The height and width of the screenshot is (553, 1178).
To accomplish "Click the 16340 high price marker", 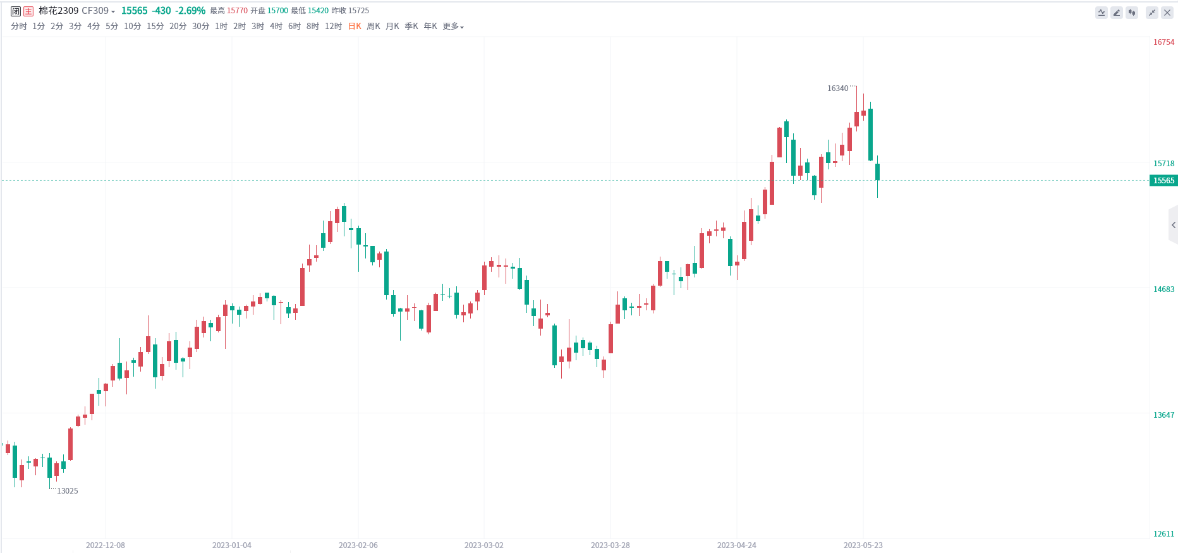I will (x=838, y=88).
